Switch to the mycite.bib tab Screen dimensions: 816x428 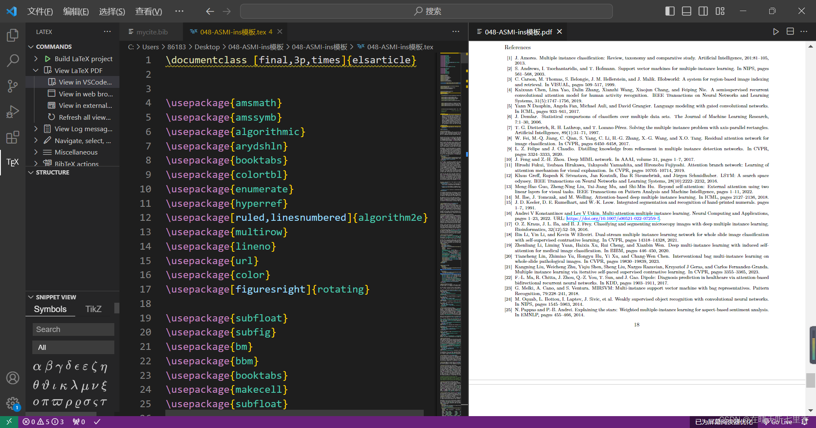152,32
